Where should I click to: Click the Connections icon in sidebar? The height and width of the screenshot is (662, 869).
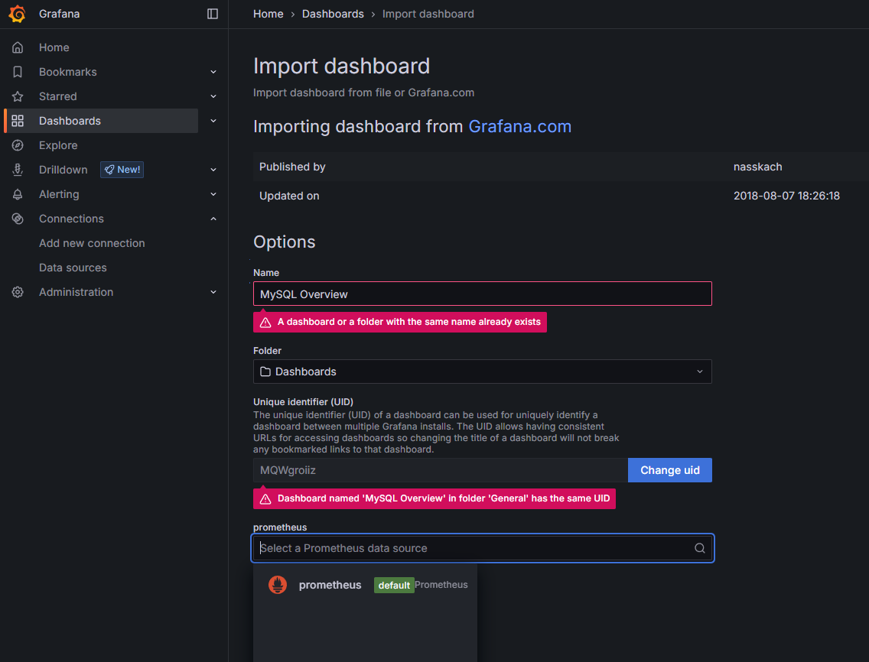(18, 219)
